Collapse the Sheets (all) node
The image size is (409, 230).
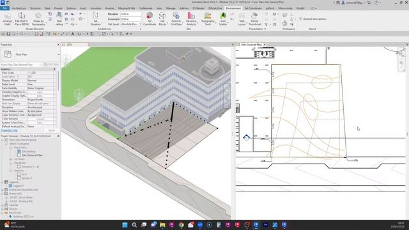pyautogui.click(x=2, y=194)
